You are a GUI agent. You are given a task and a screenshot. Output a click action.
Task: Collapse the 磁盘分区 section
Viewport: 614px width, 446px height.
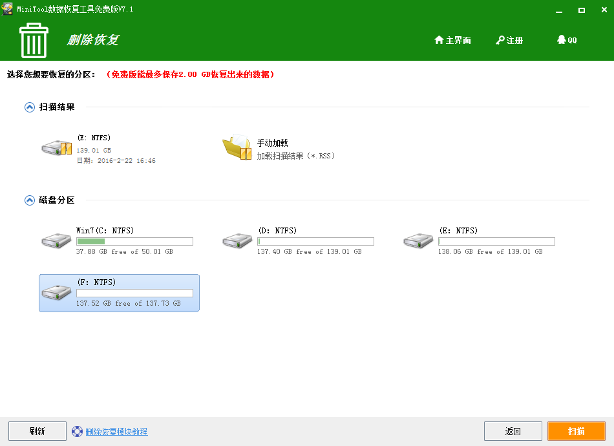[x=30, y=200]
